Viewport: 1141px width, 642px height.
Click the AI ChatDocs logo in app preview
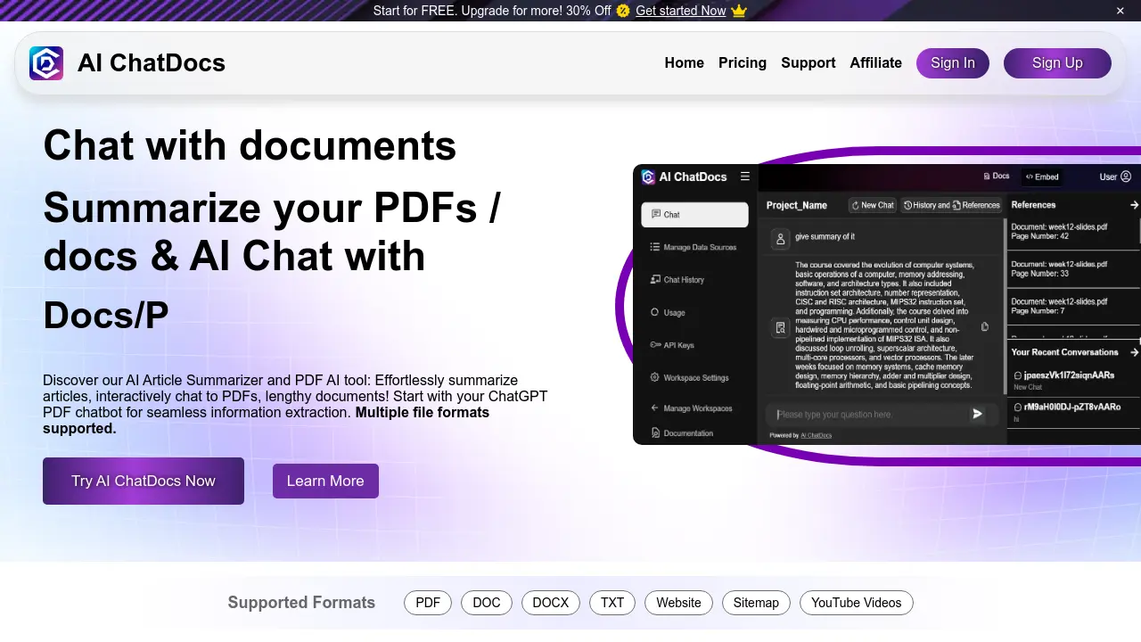click(x=648, y=177)
